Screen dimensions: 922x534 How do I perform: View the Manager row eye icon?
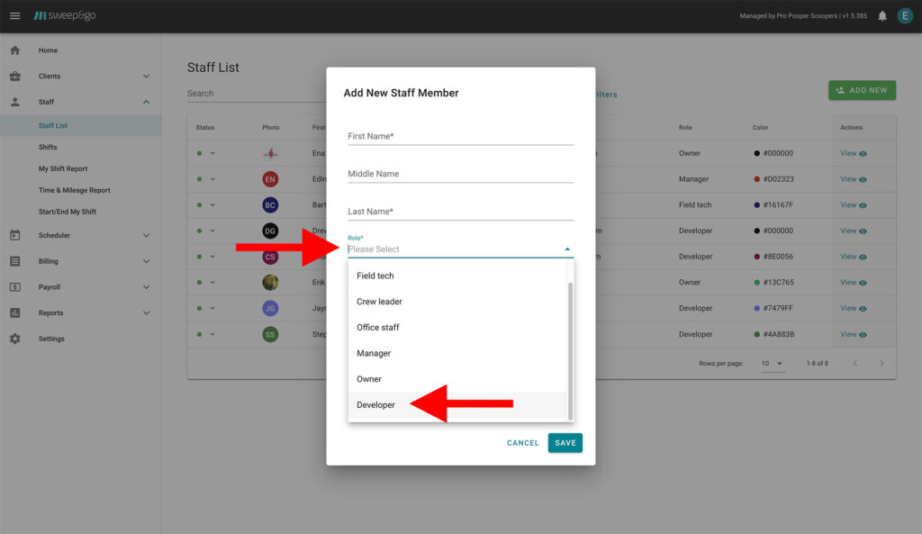[863, 179]
